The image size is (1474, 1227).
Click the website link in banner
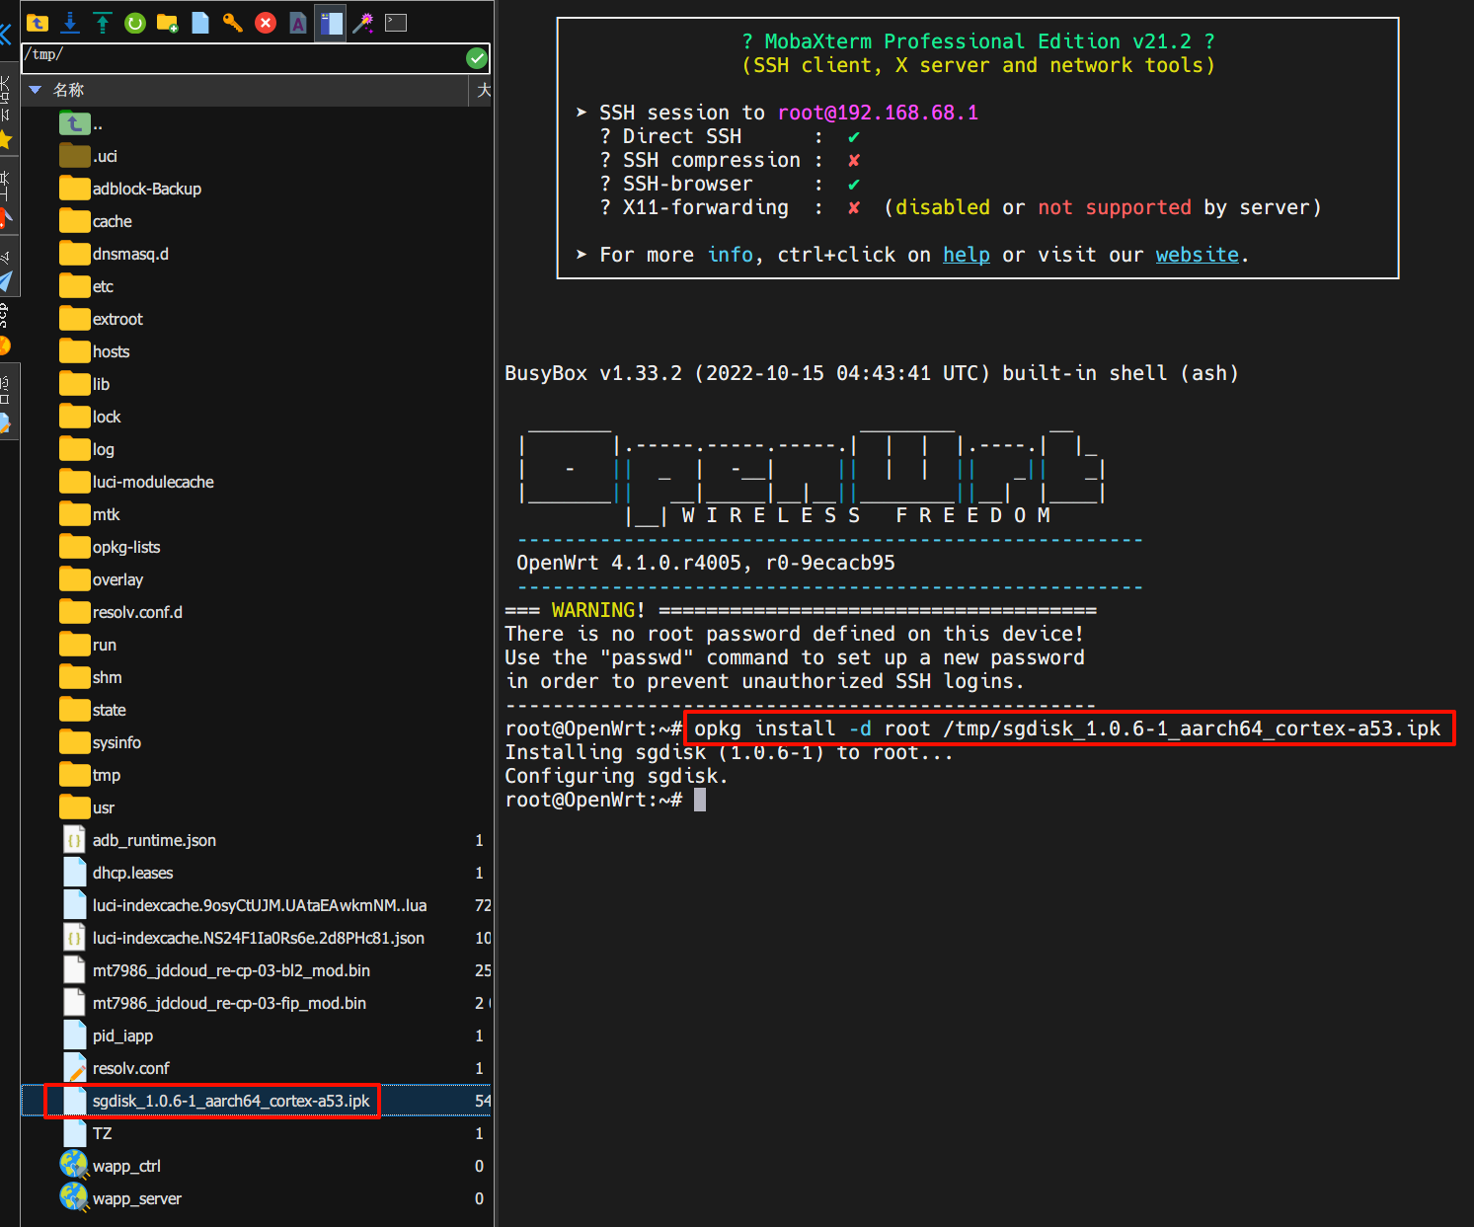pos(1197,255)
